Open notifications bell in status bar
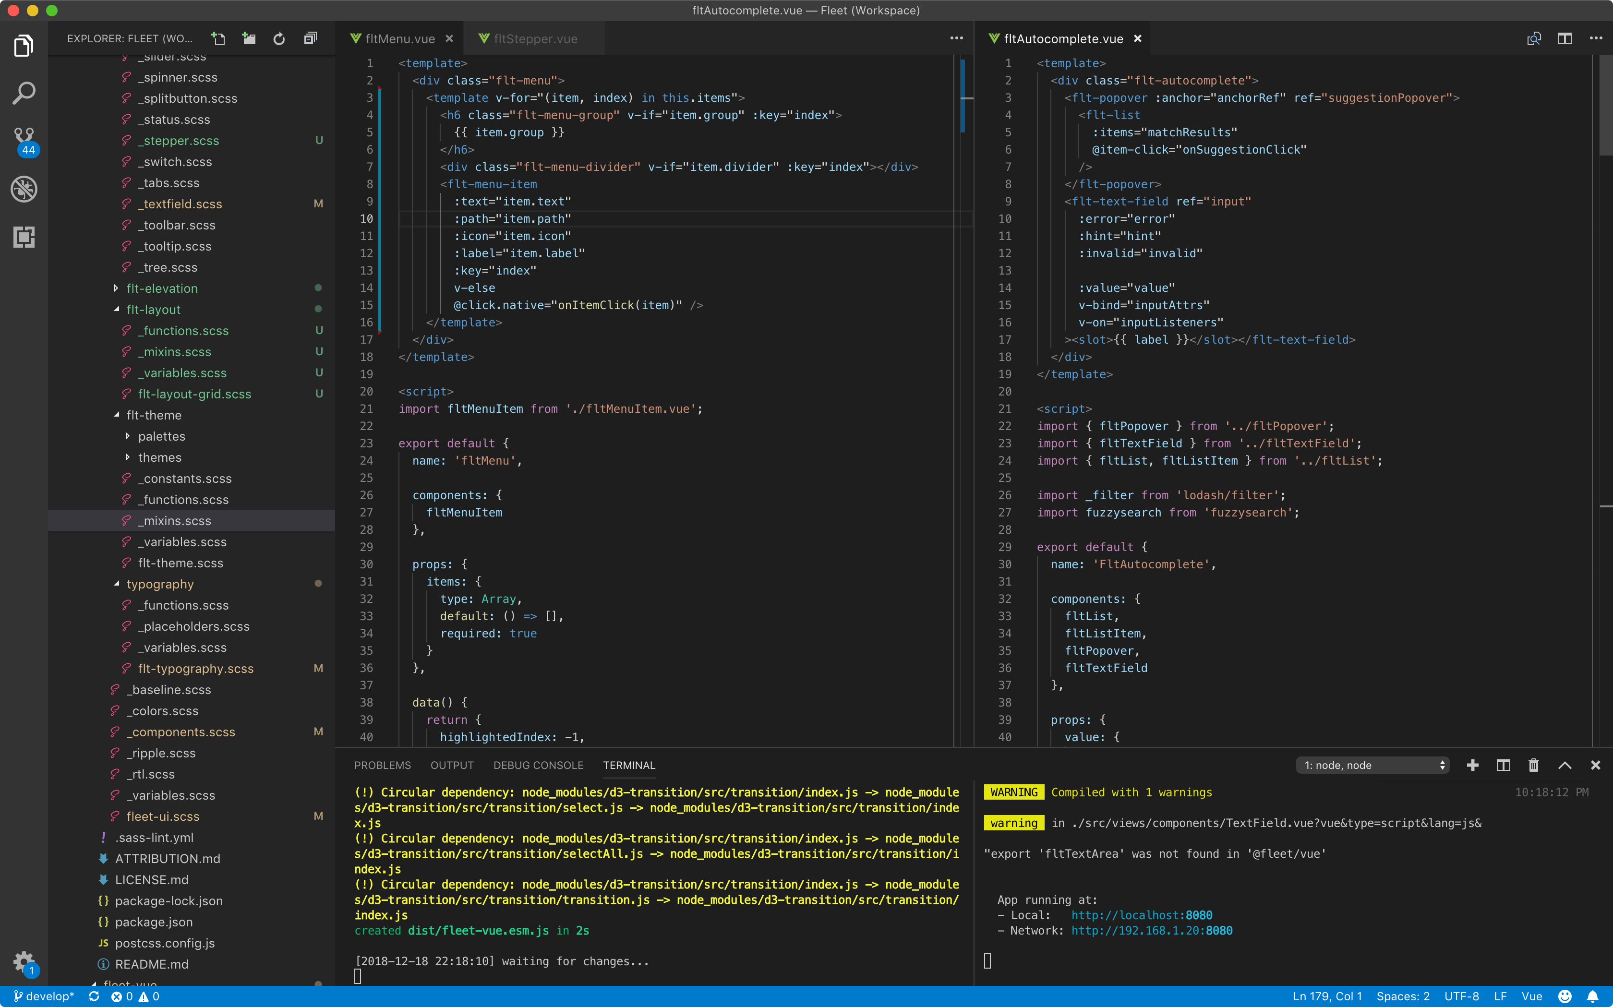The height and width of the screenshot is (1007, 1613). pyautogui.click(x=1592, y=996)
